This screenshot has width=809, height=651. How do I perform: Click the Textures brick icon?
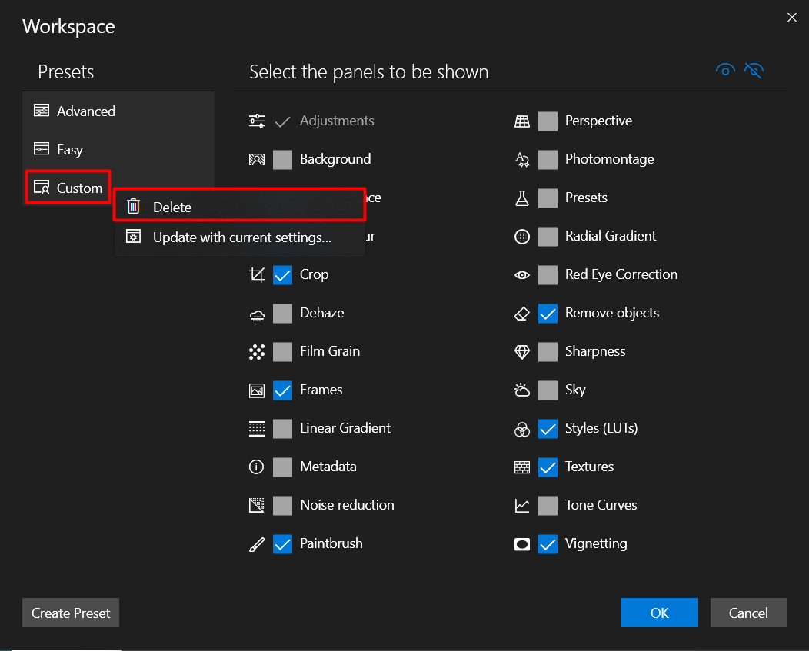[x=522, y=467]
